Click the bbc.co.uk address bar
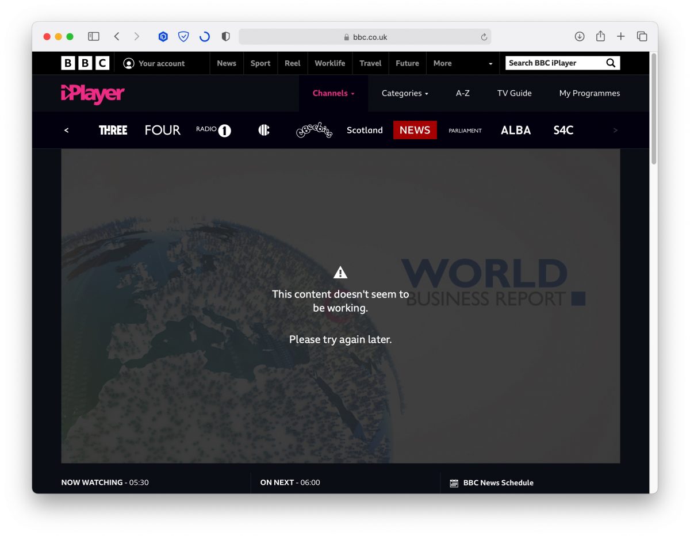 (x=365, y=37)
